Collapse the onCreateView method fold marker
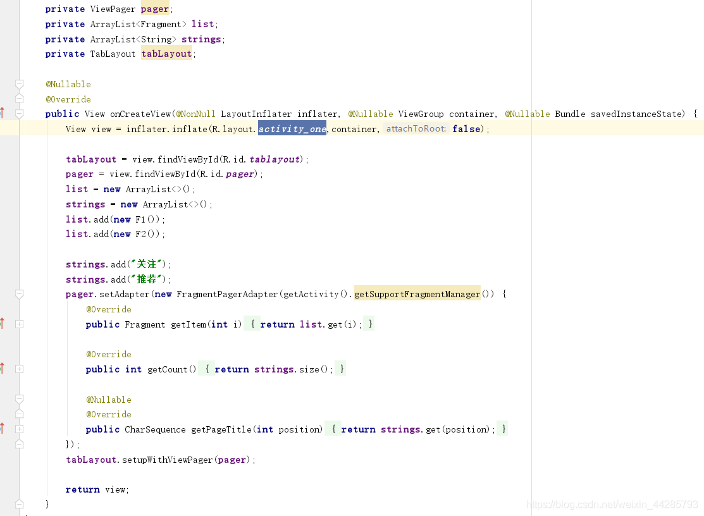Image resolution: width=704 pixels, height=516 pixels. tap(20, 114)
